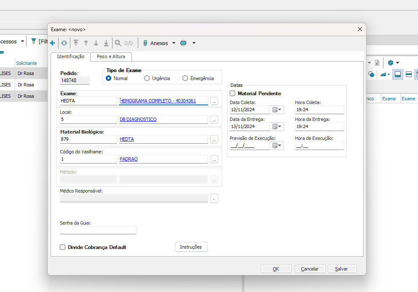Viewport: 418px width, 292px height.
Task: Click the funnel filter icon
Action: [34, 41]
